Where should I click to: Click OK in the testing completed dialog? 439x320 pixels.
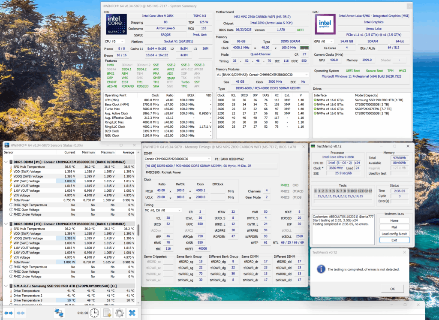393,289
